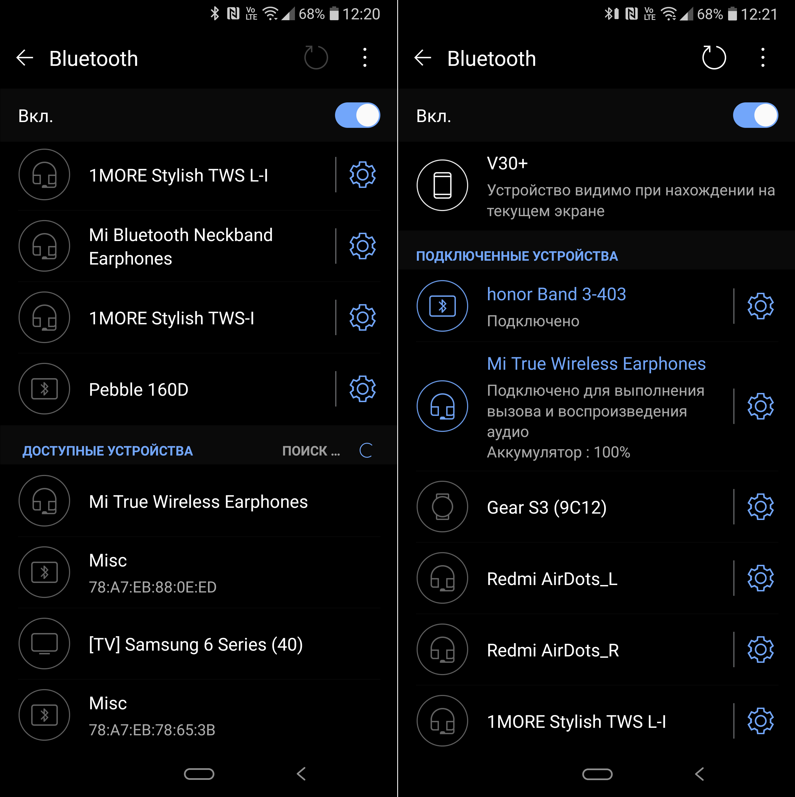Turn off Bluetooth switch on left screen
The image size is (795, 797).
(357, 115)
